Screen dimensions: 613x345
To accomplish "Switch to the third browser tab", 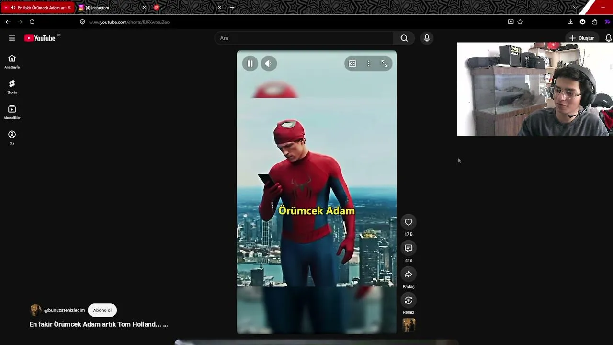I will coord(187,8).
